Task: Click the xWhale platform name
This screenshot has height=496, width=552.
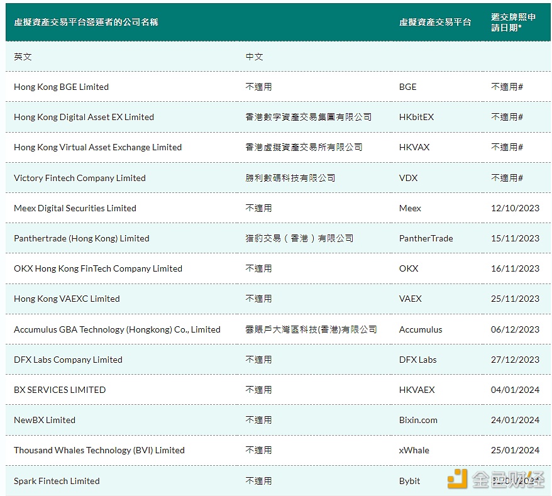Action: click(414, 451)
